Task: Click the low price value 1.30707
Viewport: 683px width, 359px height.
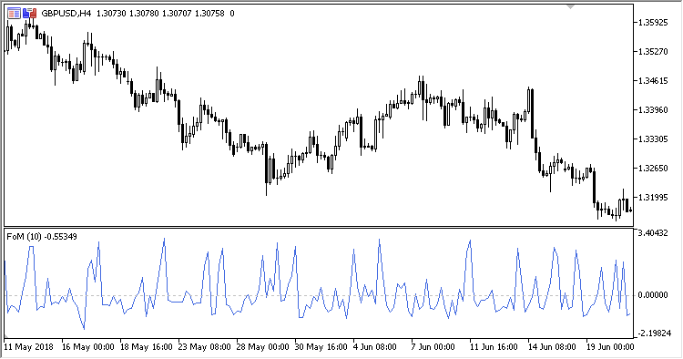Action: coord(177,14)
